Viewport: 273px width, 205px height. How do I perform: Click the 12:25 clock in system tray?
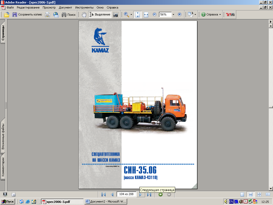click(265, 202)
